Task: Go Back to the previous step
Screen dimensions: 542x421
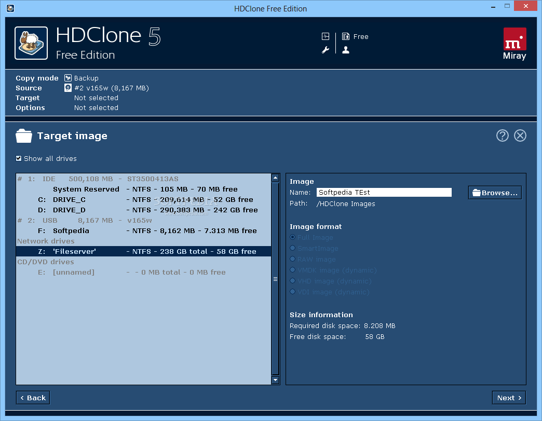Action: 33,398
